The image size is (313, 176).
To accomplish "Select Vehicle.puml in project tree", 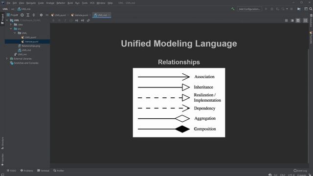I will coord(31,42).
